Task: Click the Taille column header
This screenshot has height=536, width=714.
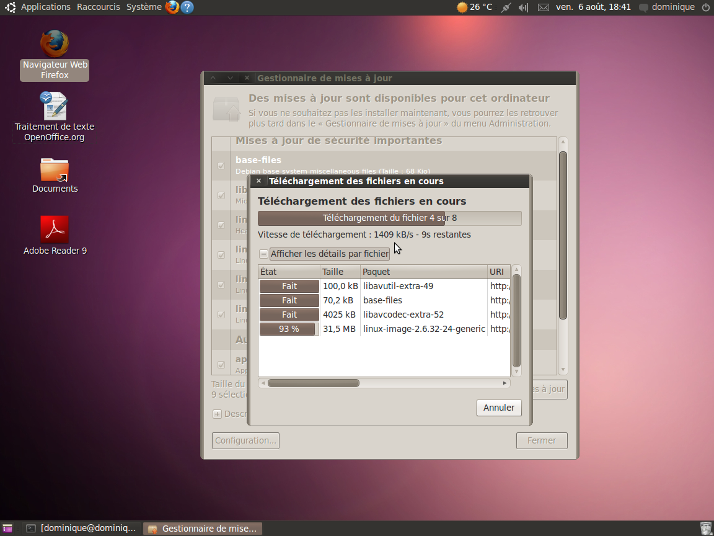Action: coord(340,272)
